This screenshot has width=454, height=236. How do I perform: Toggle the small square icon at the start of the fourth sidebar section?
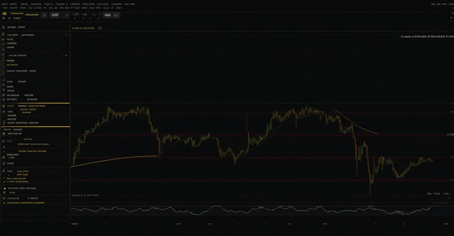3,81
